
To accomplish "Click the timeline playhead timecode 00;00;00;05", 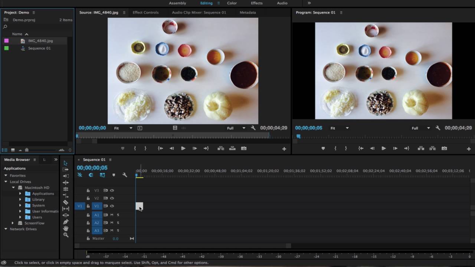I will tap(92, 168).
